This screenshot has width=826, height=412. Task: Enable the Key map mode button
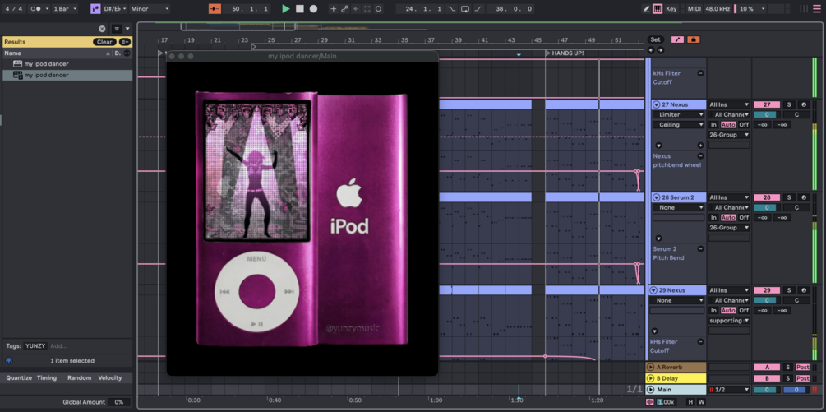click(671, 9)
